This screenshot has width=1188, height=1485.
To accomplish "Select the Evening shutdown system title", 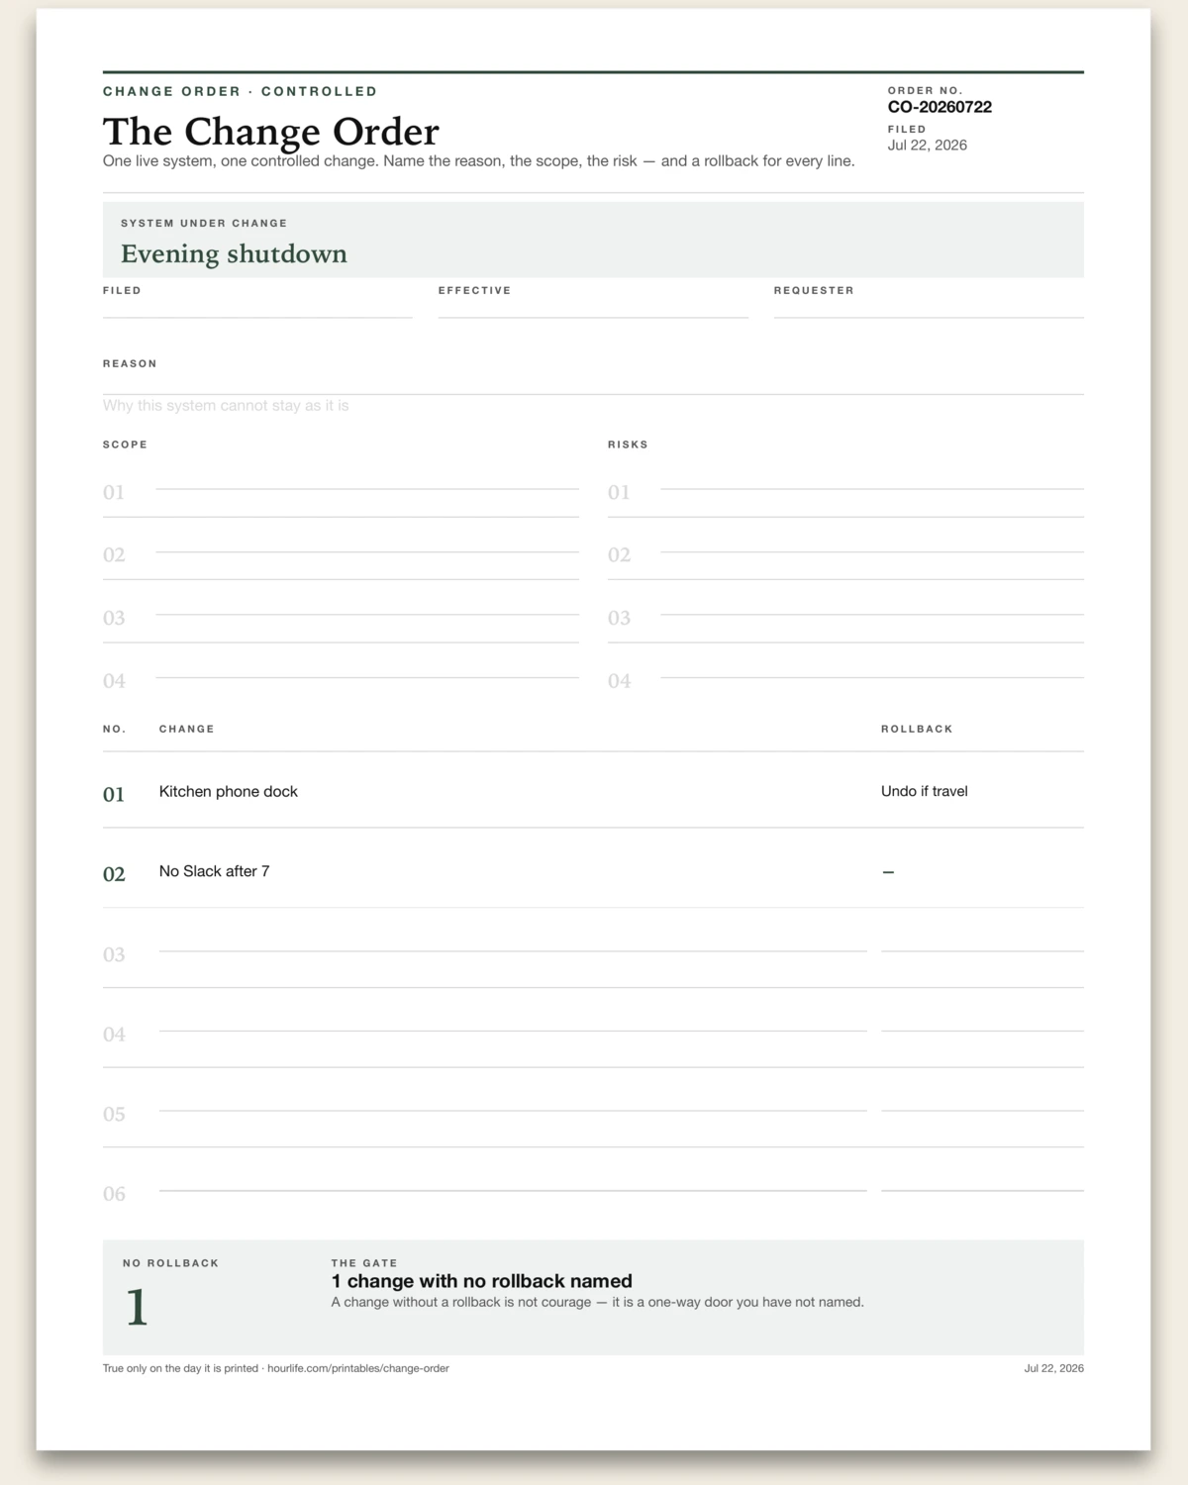I will 234,254.
